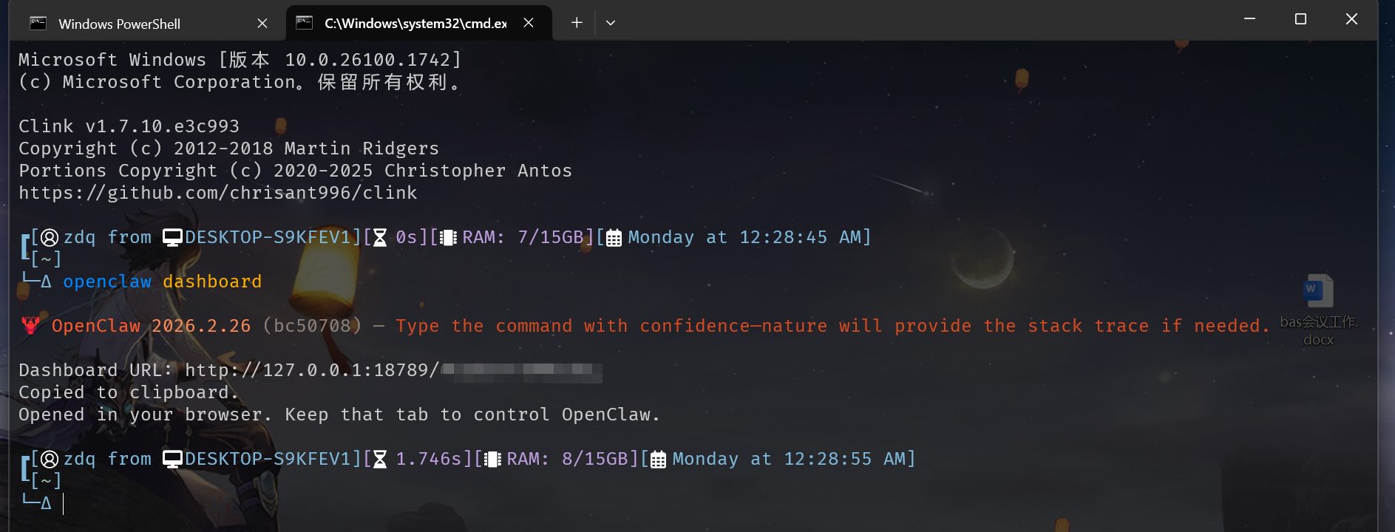Click the 'Clink v1.7.10.e3c993' line
Image resolution: width=1395 pixels, height=532 pixels.
[x=129, y=126]
